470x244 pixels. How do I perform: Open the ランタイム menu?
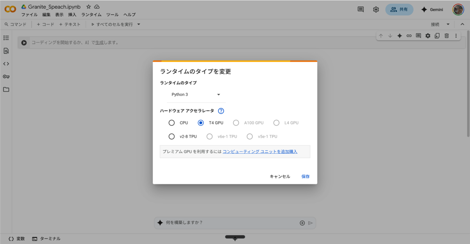91,14
